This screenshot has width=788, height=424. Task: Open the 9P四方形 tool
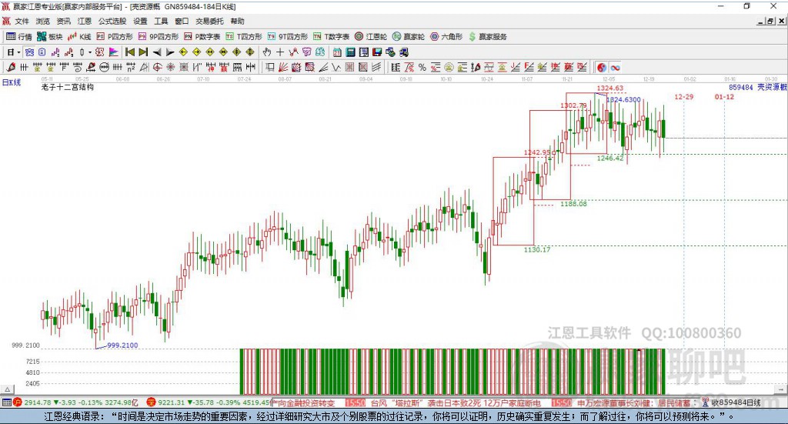pyautogui.click(x=159, y=37)
